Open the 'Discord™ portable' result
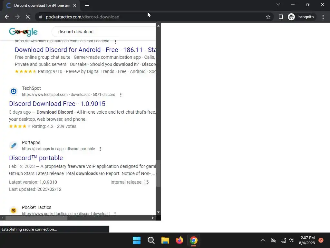The width and height of the screenshot is (330, 248). (36, 158)
